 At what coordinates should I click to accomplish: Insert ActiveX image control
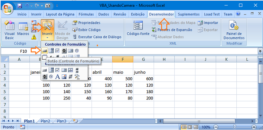click(x=64, y=76)
